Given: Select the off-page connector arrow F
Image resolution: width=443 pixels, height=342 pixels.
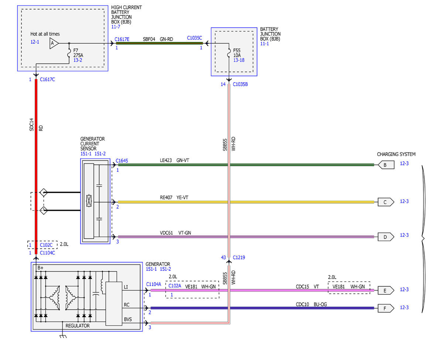Looking at the screenshot, I should coord(385,308).
